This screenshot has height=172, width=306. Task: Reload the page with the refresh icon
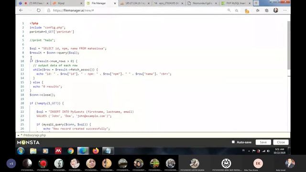[x=39, y=11]
